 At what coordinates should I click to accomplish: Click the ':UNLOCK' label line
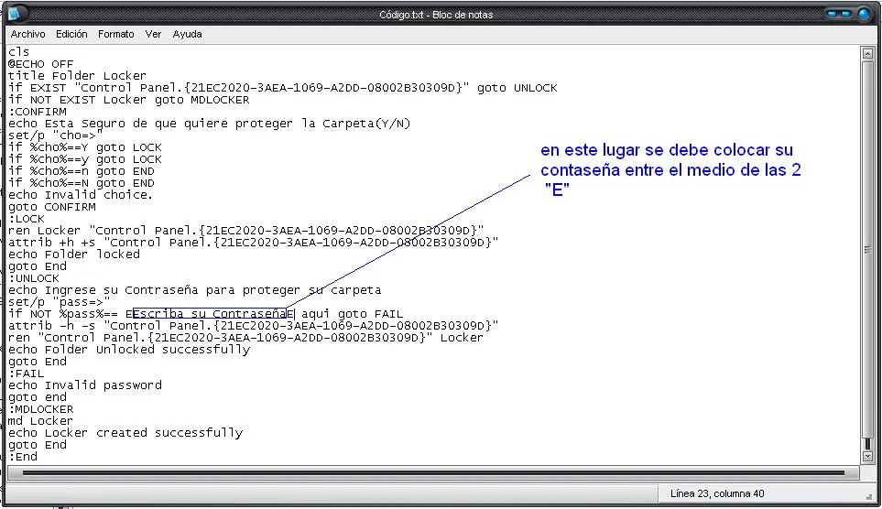click(x=33, y=278)
